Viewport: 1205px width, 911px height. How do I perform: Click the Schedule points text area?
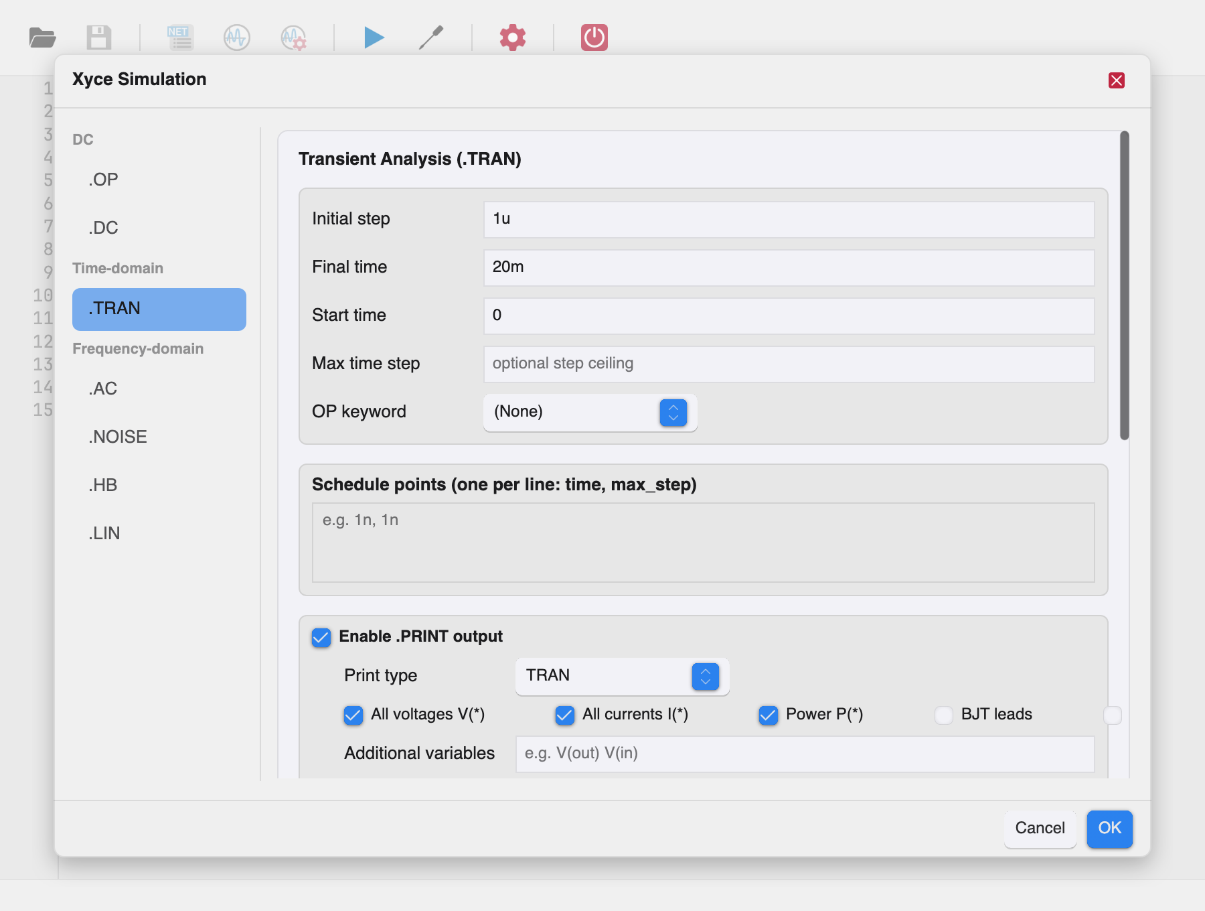point(703,543)
